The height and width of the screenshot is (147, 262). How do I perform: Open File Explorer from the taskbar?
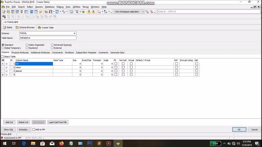pos(33,143)
